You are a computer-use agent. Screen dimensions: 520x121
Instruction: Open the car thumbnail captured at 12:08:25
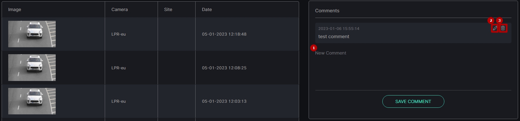pyautogui.click(x=32, y=67)
